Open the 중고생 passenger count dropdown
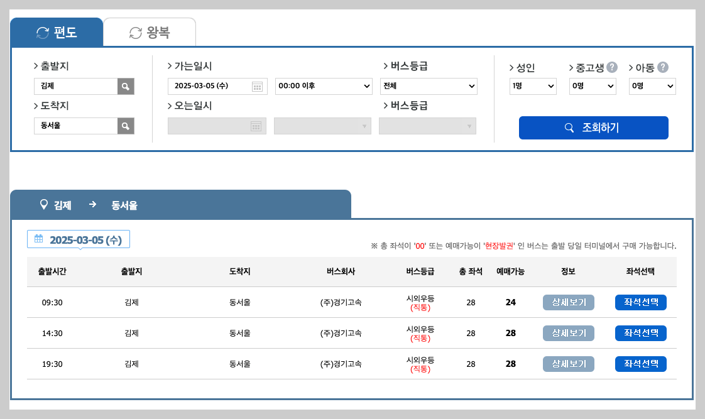This screenshot has width=705, height=419. tap(592, 85)
